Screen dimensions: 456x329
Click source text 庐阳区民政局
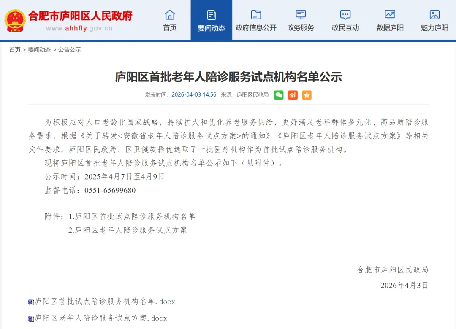coord(252,95)
